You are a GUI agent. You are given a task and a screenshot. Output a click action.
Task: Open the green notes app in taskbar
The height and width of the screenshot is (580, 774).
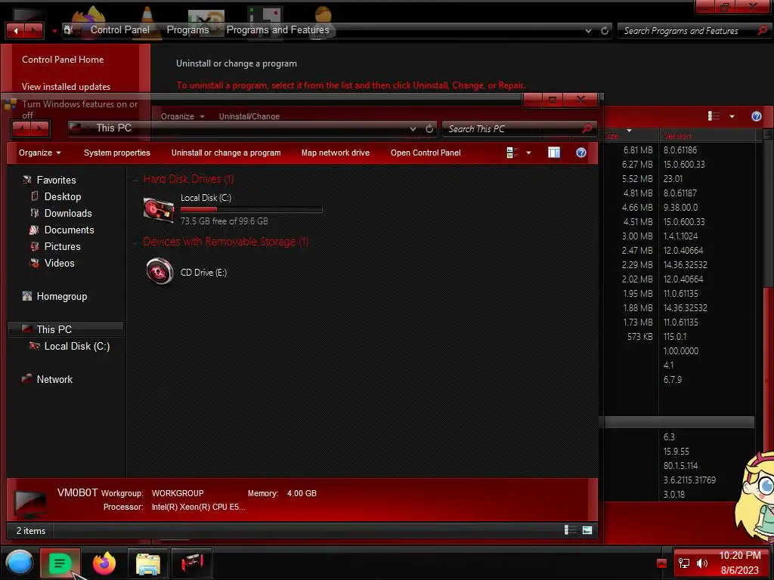[60, 563]
